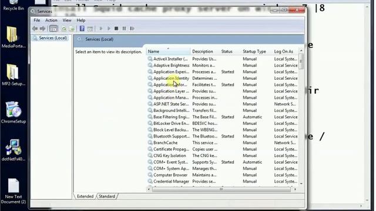Screen dimensions: 376x211
Task: Select the ActiveX Installer service
Action: 222,59
